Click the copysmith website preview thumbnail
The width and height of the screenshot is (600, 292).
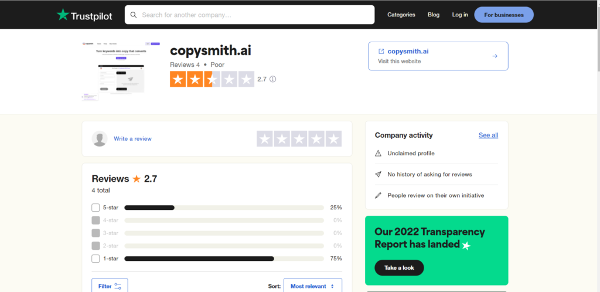tap(121, 71)
